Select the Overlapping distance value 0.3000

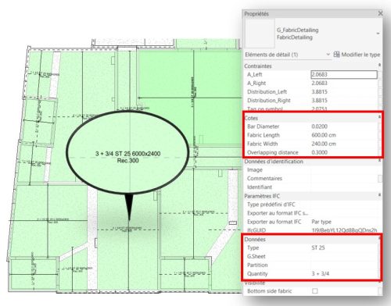point(319,152)
